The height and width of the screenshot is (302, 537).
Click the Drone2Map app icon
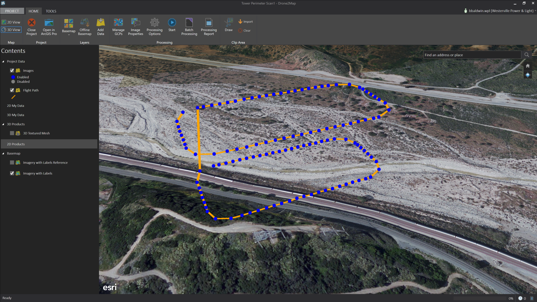click(3, 3)
